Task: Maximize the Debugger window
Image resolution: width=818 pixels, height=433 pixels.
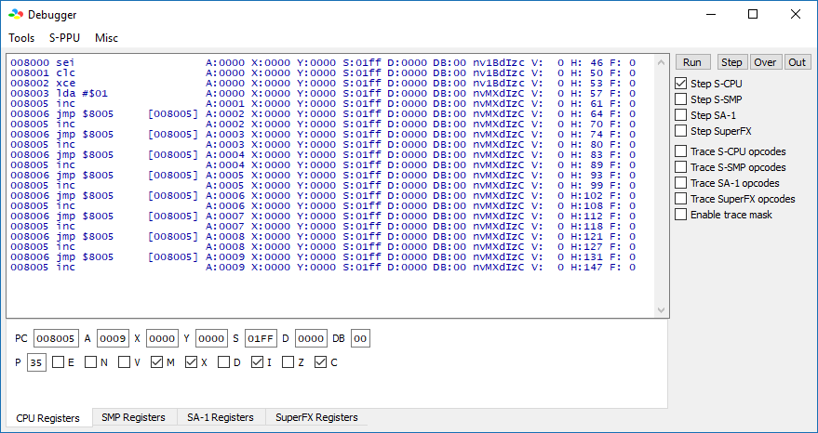Action: 753,14
